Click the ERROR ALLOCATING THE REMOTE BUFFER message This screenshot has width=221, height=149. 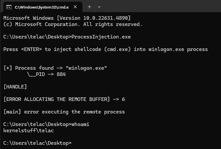coord(57,99)
